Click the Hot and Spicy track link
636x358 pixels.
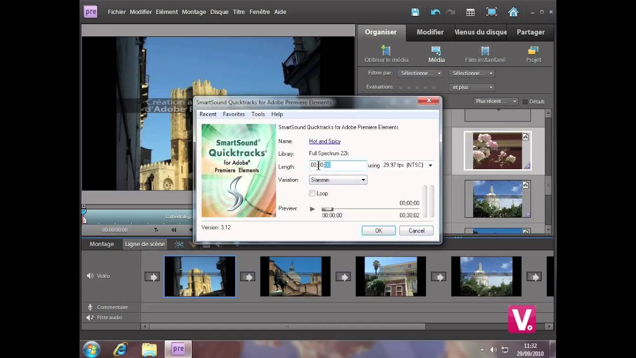324,142
